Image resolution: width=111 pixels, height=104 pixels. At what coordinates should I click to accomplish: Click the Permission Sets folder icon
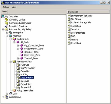coord(14,62)
